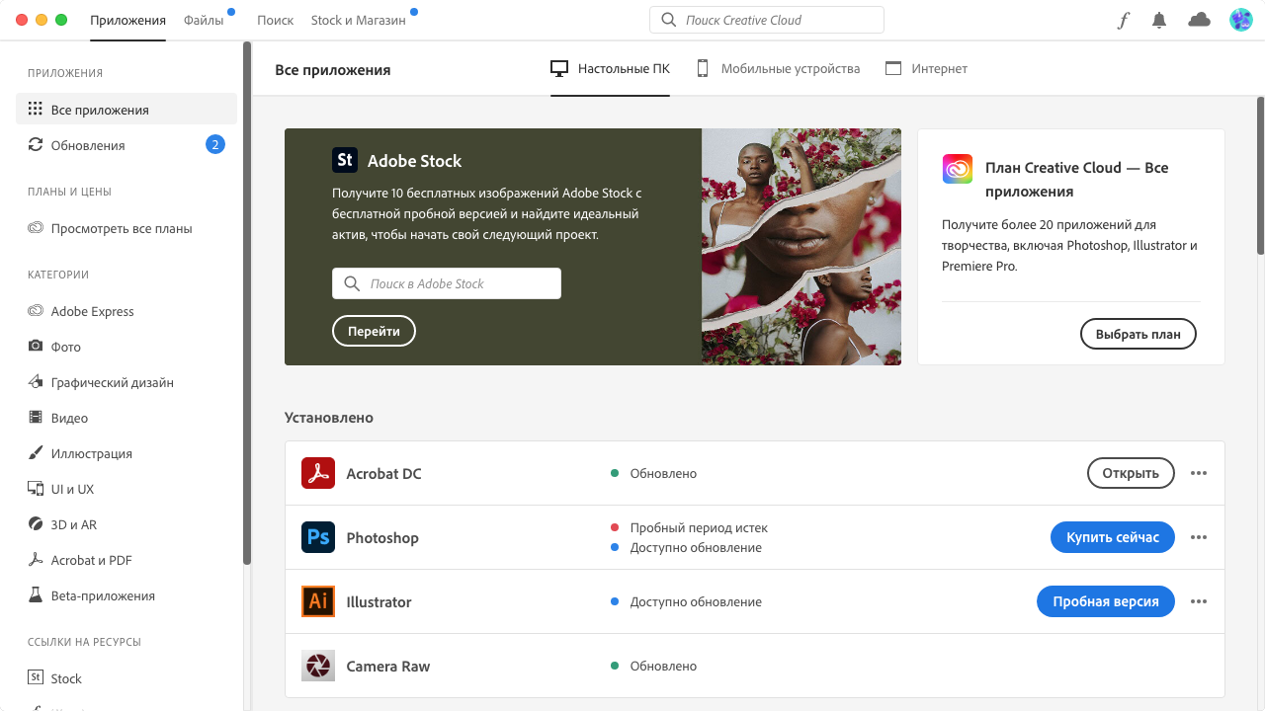Select the Web tab

click(x=926, y=68)
